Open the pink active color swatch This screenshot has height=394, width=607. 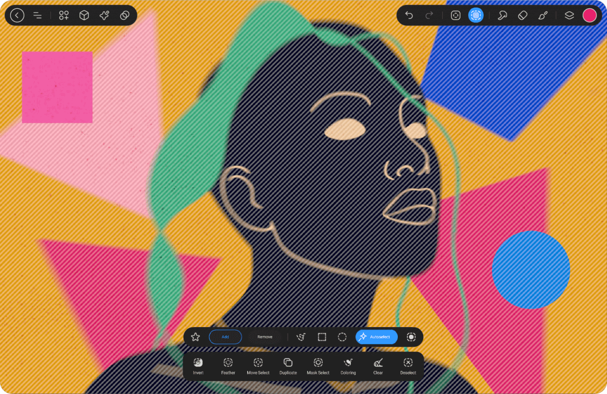click(x=589, y=15)
